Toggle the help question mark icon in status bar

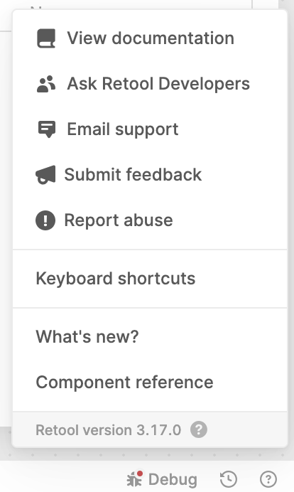(268, 479)
